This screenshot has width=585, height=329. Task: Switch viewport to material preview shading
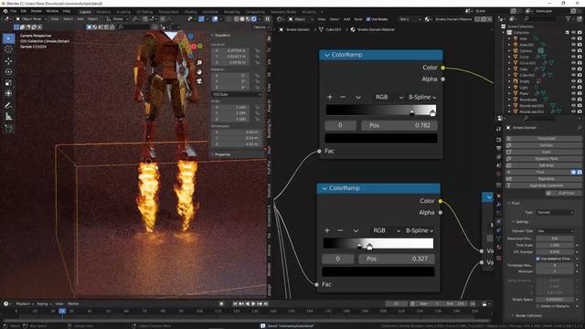[x=248, y=19]
